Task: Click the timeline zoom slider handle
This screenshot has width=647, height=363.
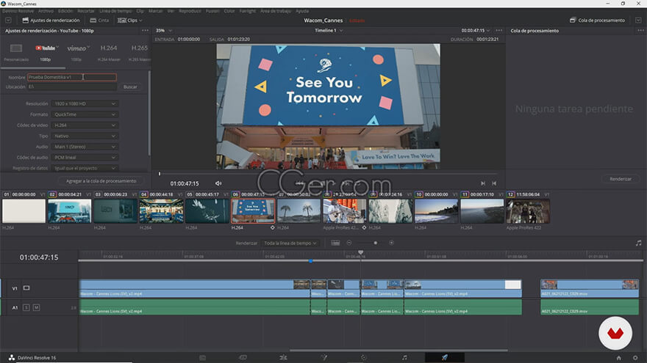Action: click(x=376, y=243)
